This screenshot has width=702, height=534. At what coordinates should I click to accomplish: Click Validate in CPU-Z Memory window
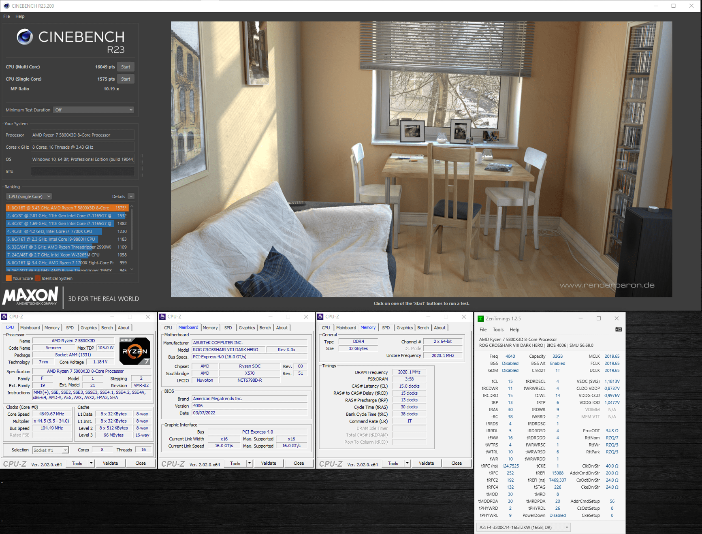(x=426, y=463)
